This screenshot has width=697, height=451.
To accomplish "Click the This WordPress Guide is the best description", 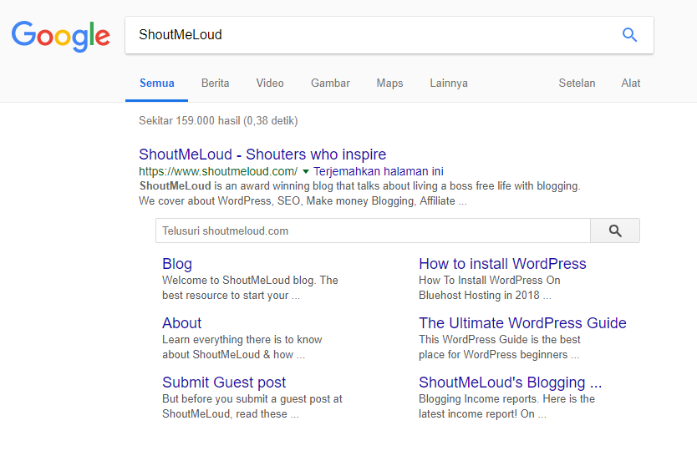I will [500, 347].
